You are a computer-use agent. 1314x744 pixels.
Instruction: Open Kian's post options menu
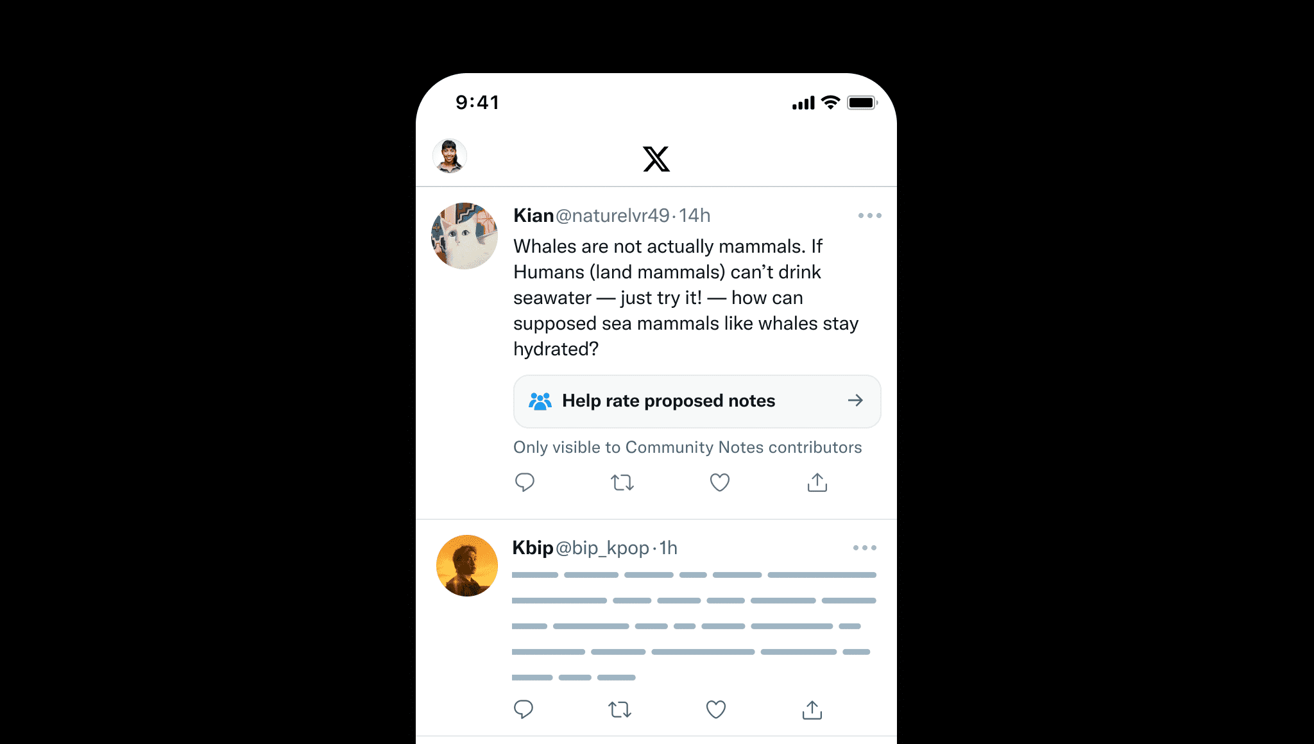869,216
